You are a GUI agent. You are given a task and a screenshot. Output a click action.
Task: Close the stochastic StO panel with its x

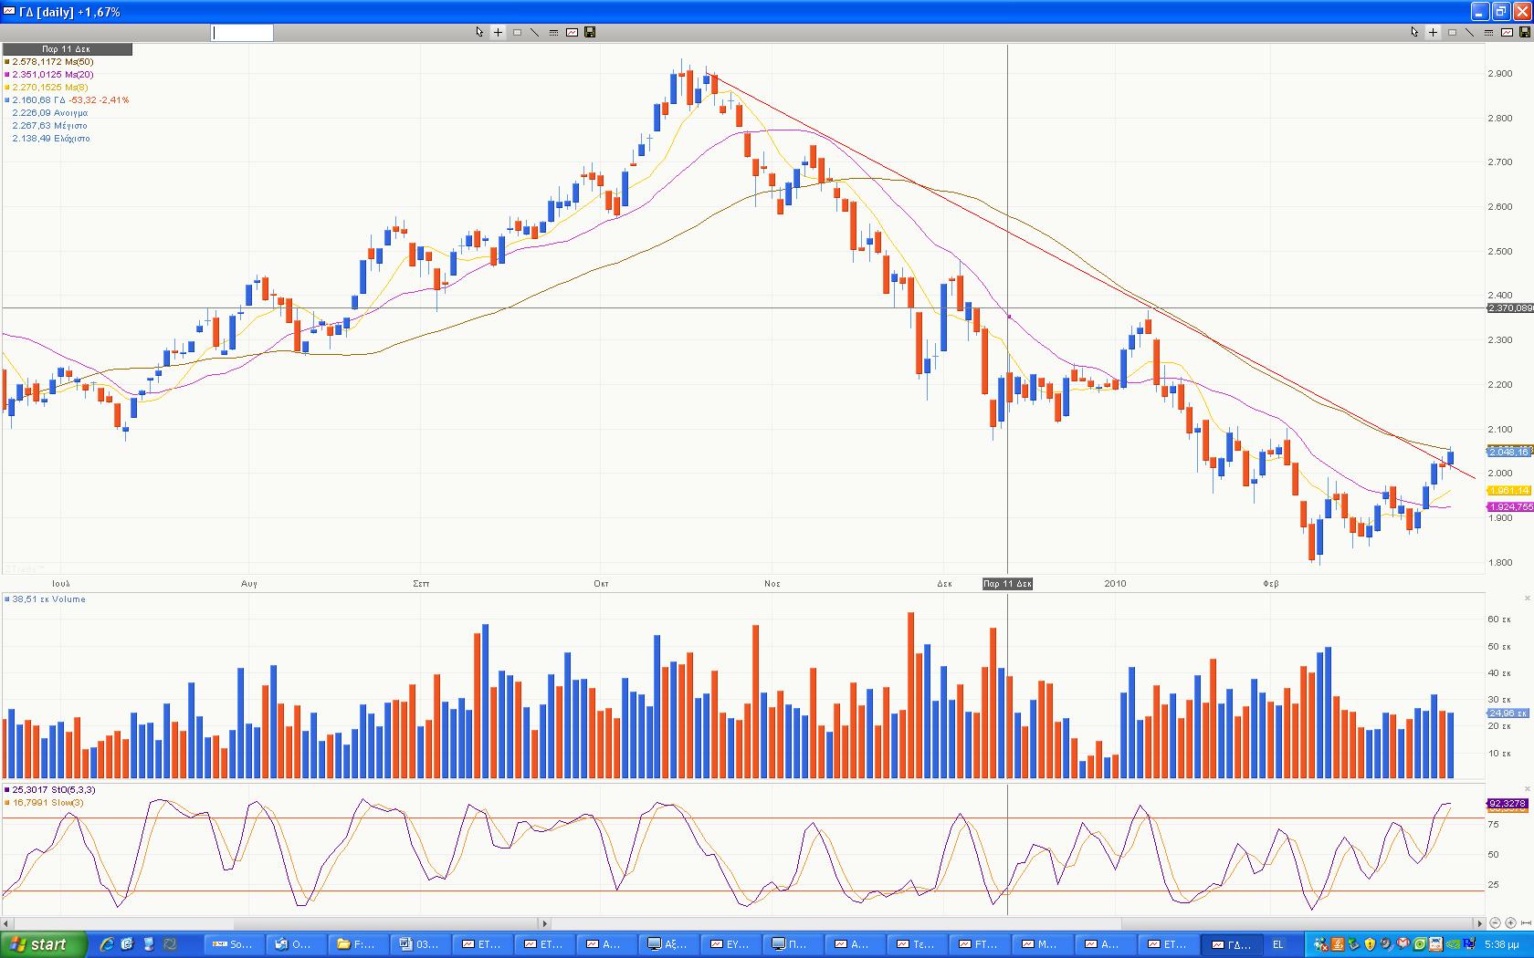[1528, 789]
